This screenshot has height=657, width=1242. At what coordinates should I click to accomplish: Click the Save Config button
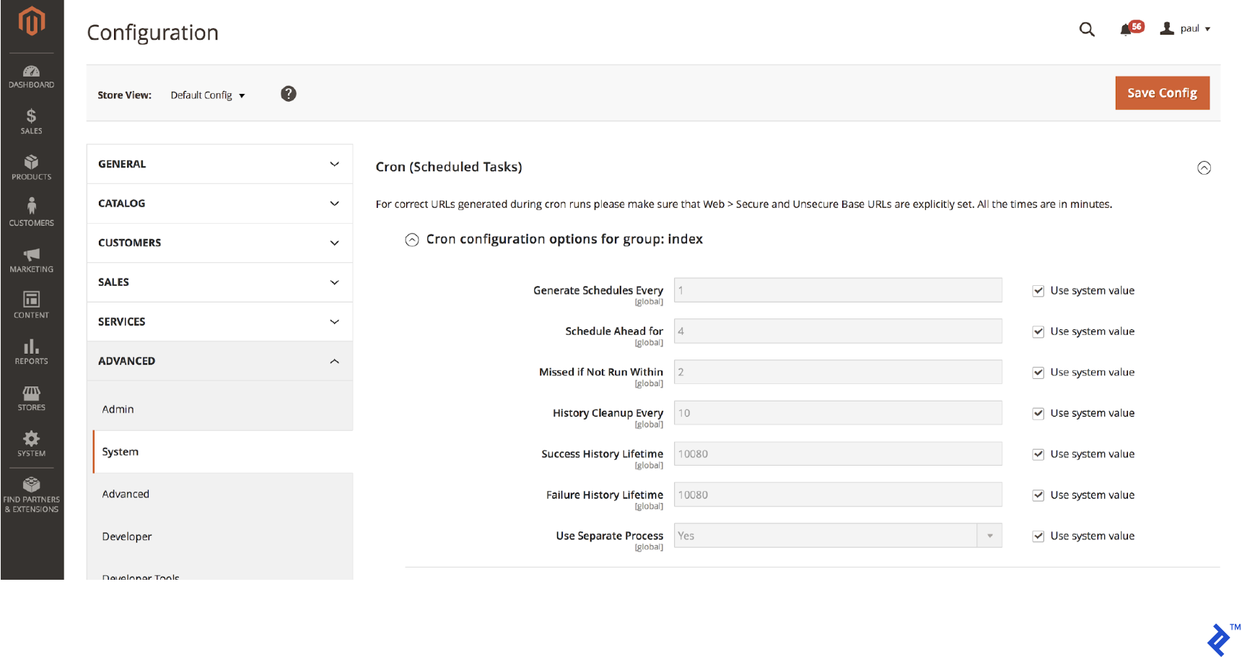1161,92
